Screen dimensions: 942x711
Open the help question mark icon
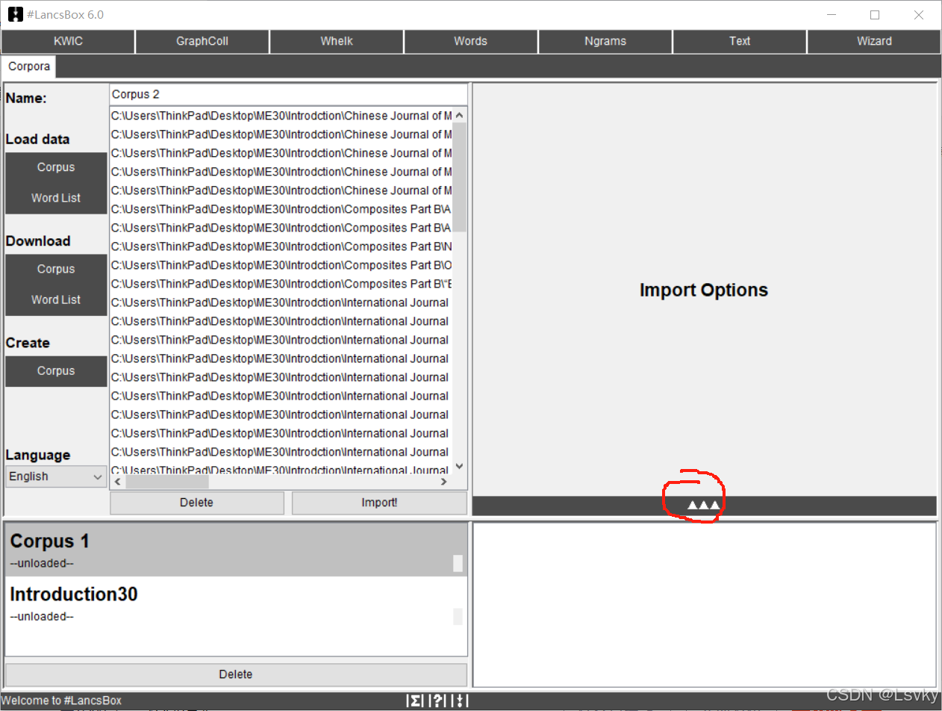click(438, 701)
